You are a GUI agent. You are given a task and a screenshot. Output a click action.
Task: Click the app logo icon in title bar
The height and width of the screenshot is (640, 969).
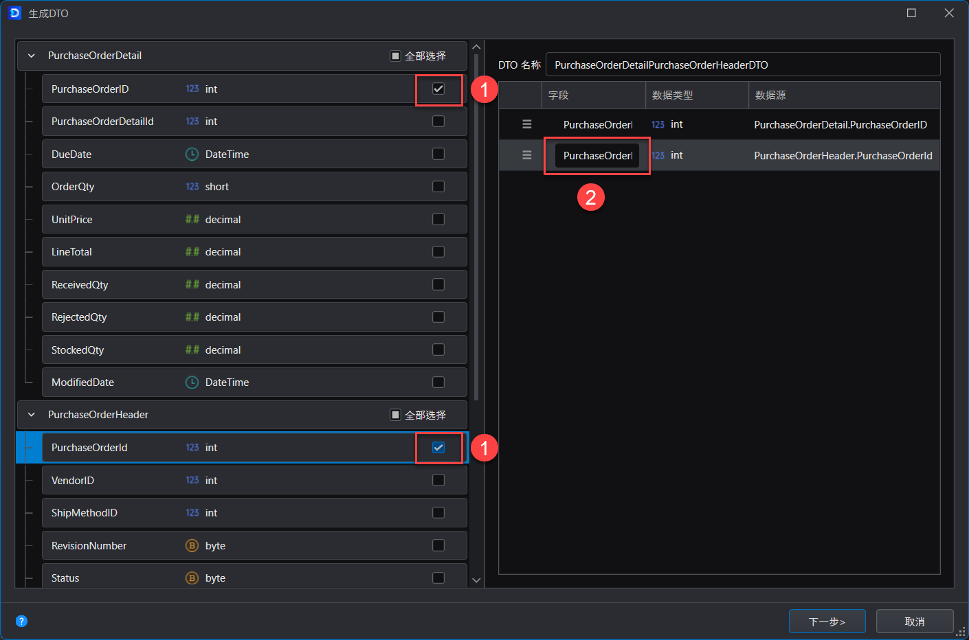tap(15, 13)
